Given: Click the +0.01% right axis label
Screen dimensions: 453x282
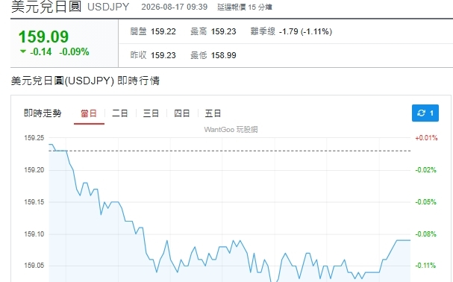Looking at the screenshot, I should pyautogui.click(x=426, y=138).
